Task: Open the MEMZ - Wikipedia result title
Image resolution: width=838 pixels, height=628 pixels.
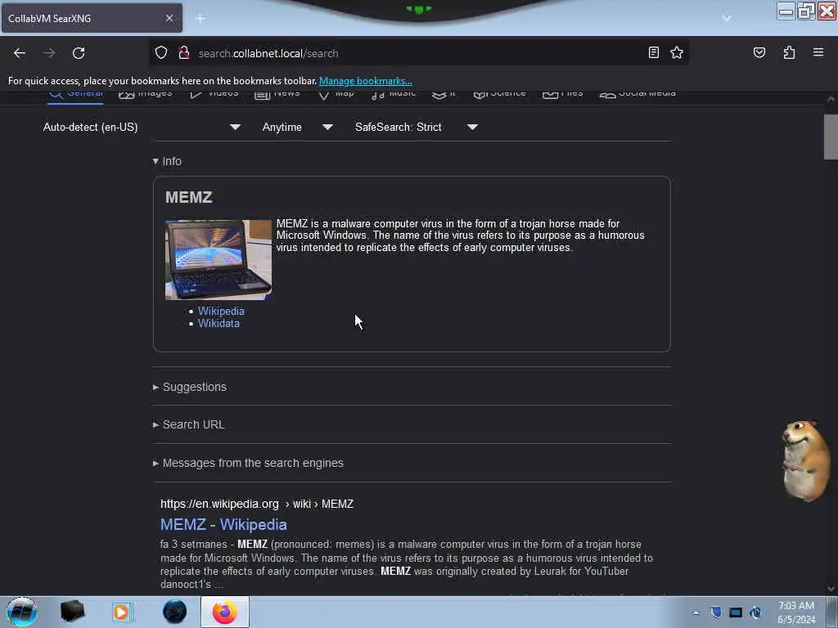Action: click(x=223, y=524)
